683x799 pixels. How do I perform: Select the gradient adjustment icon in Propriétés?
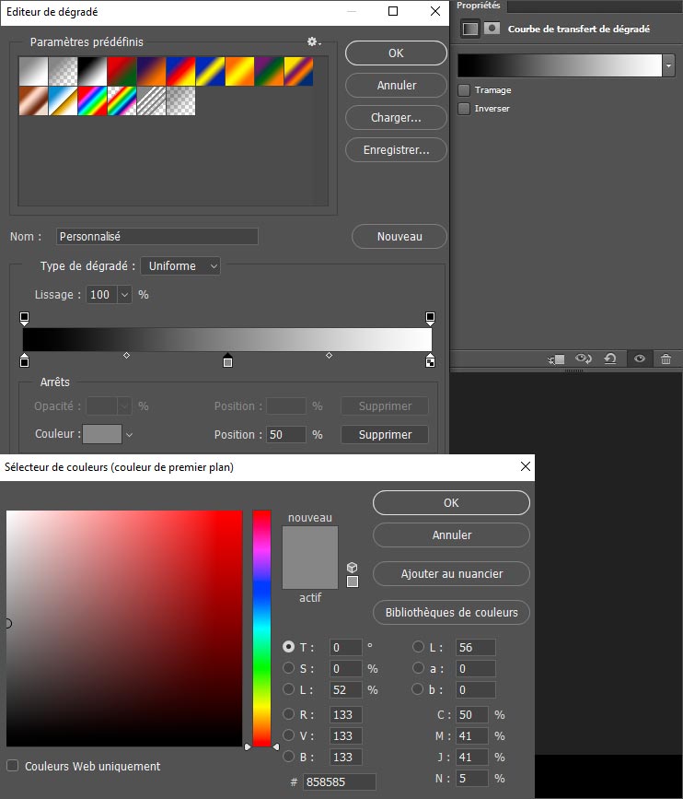coord(470,29)
